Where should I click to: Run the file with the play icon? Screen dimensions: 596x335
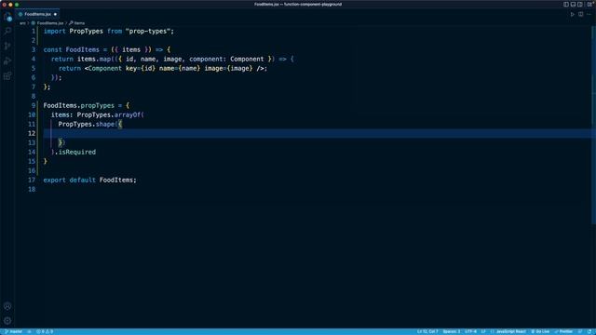tap(573, 15)
